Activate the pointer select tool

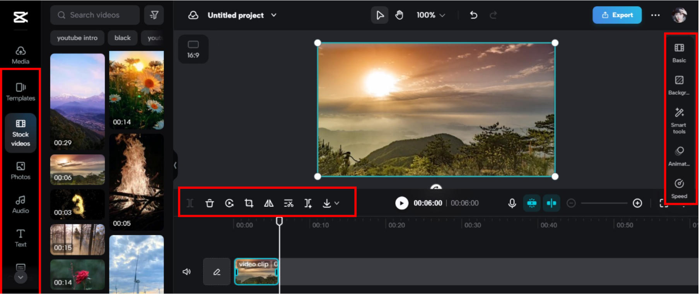[x=380, y=15]
